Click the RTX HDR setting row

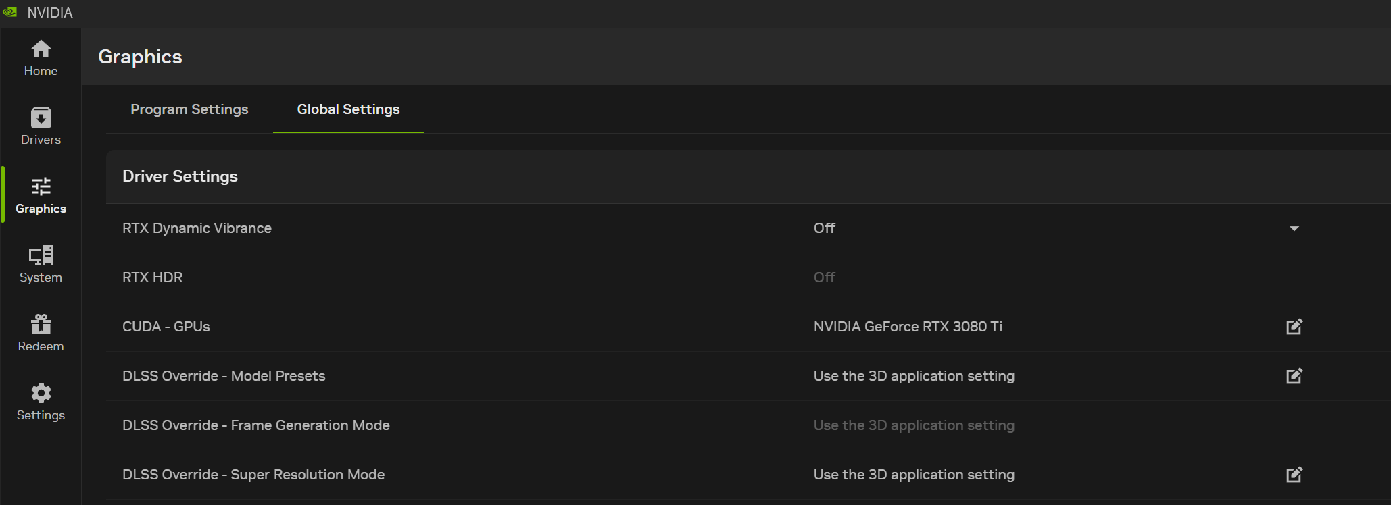[x=153, y=277]
